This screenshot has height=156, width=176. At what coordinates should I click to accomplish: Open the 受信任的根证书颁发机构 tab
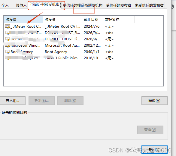[83, 5]
